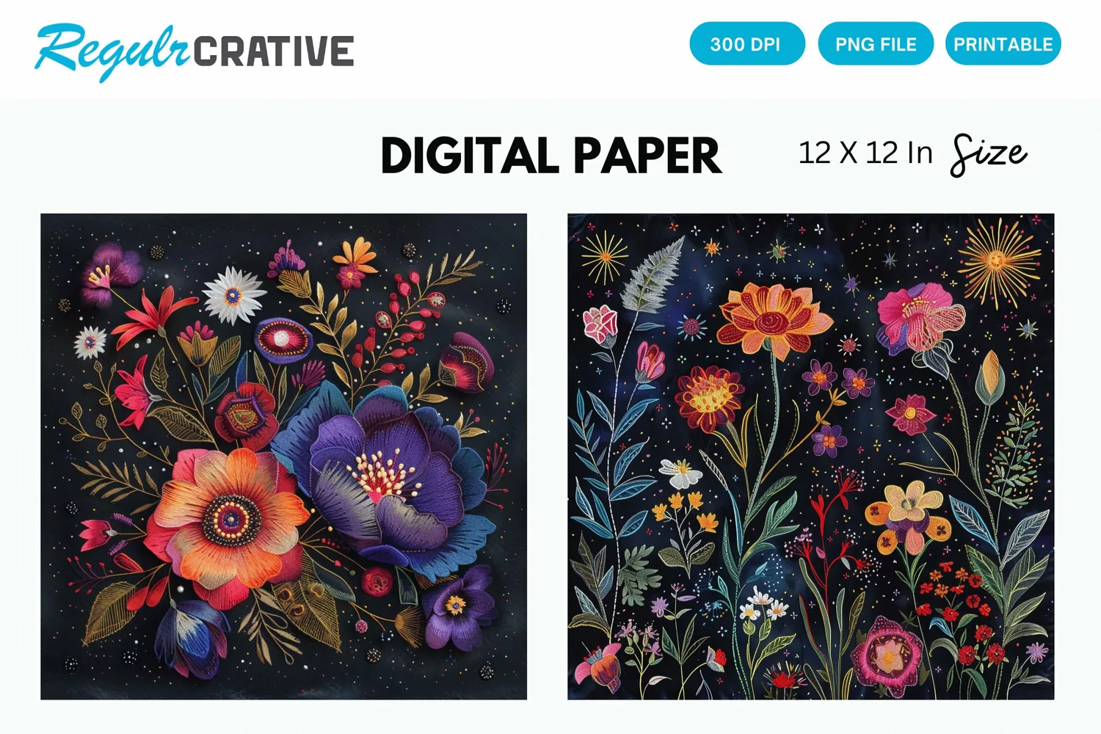Click the 300 DPI badge
Viewport: 1101px width, 734px height.
747,44
